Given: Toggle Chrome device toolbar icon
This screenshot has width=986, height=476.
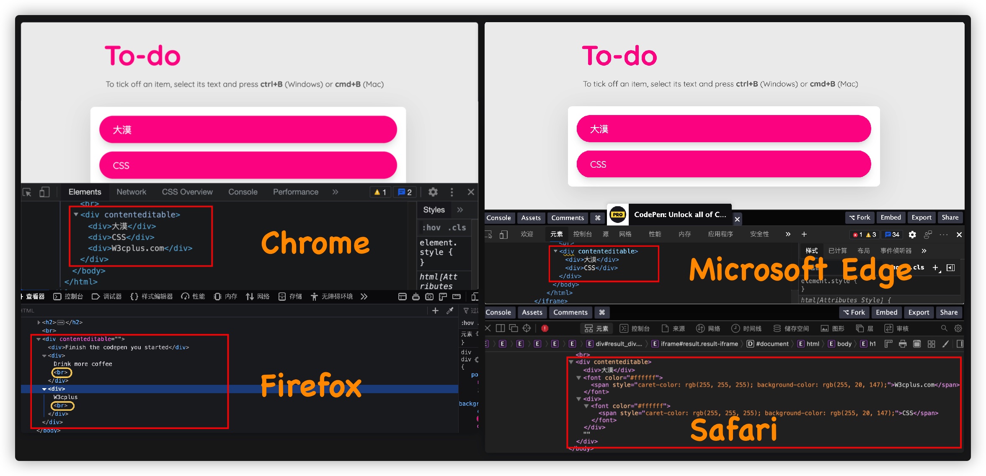Looking at the screenshot, I should (x=44, y=192).
